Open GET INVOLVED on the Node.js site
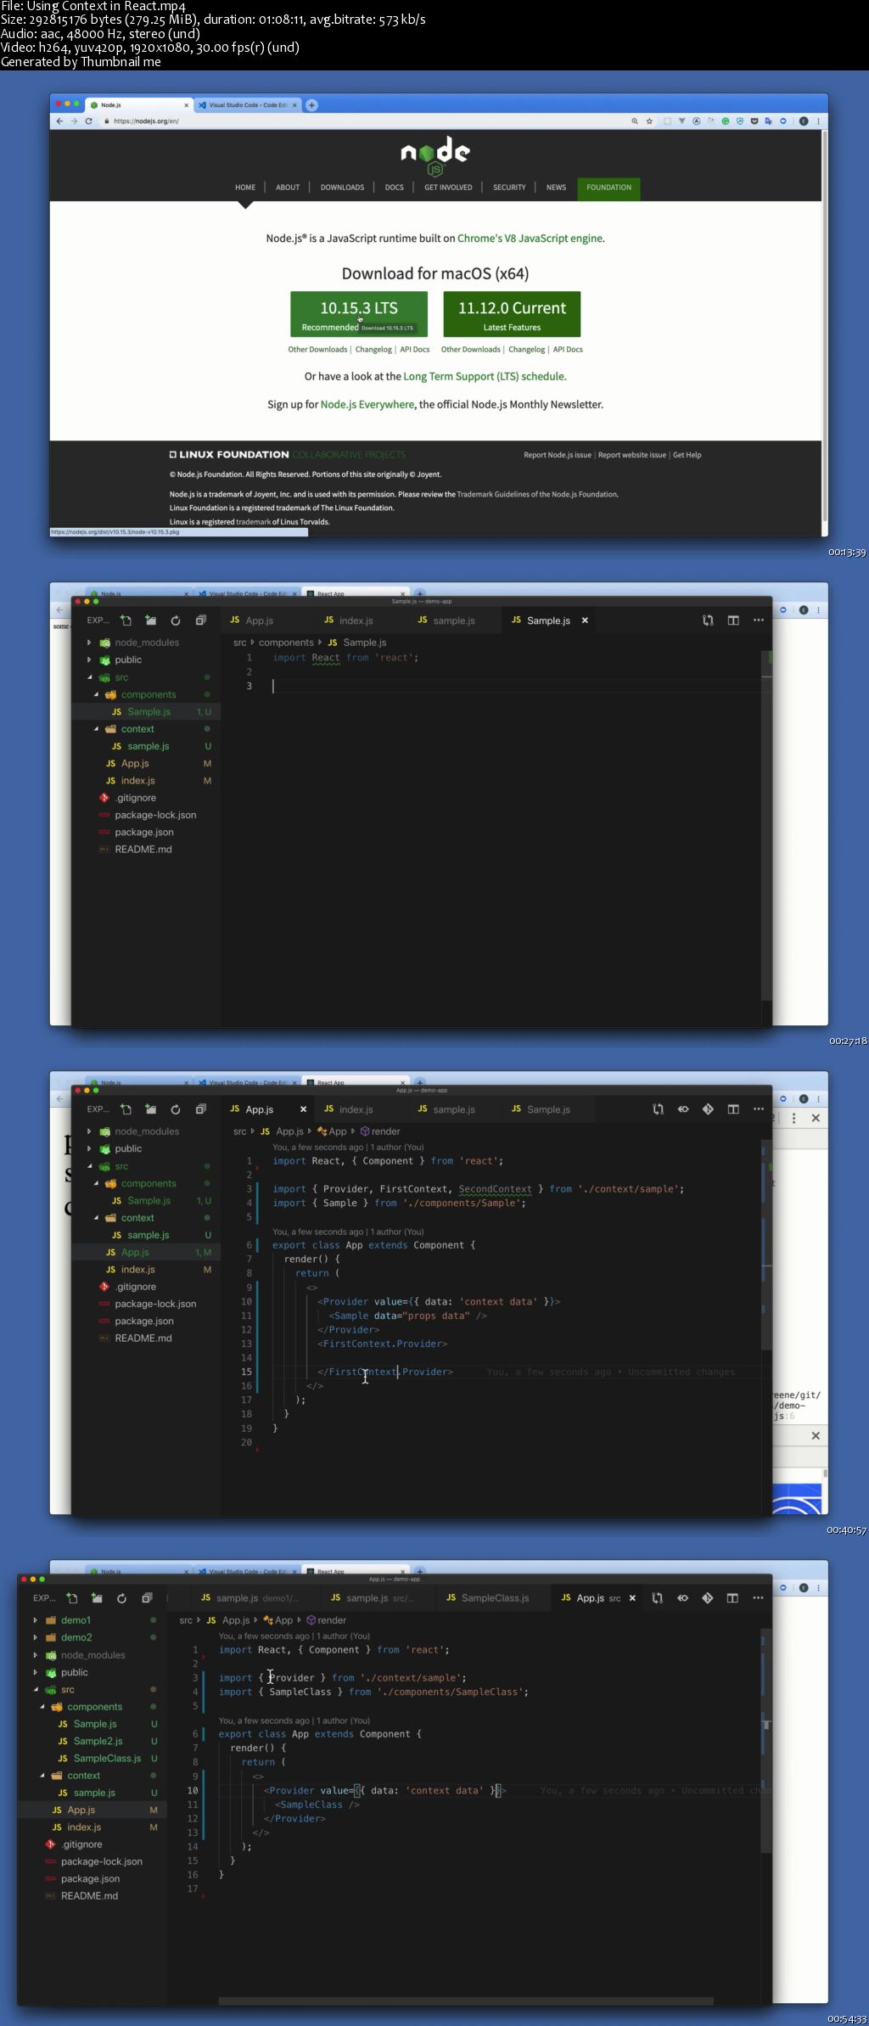869x2026 pixels. pyautogui.click(x=448, y=188)
